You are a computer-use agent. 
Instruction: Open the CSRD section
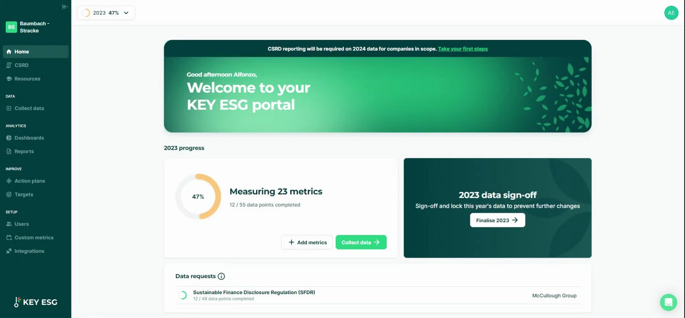(35, 65)
